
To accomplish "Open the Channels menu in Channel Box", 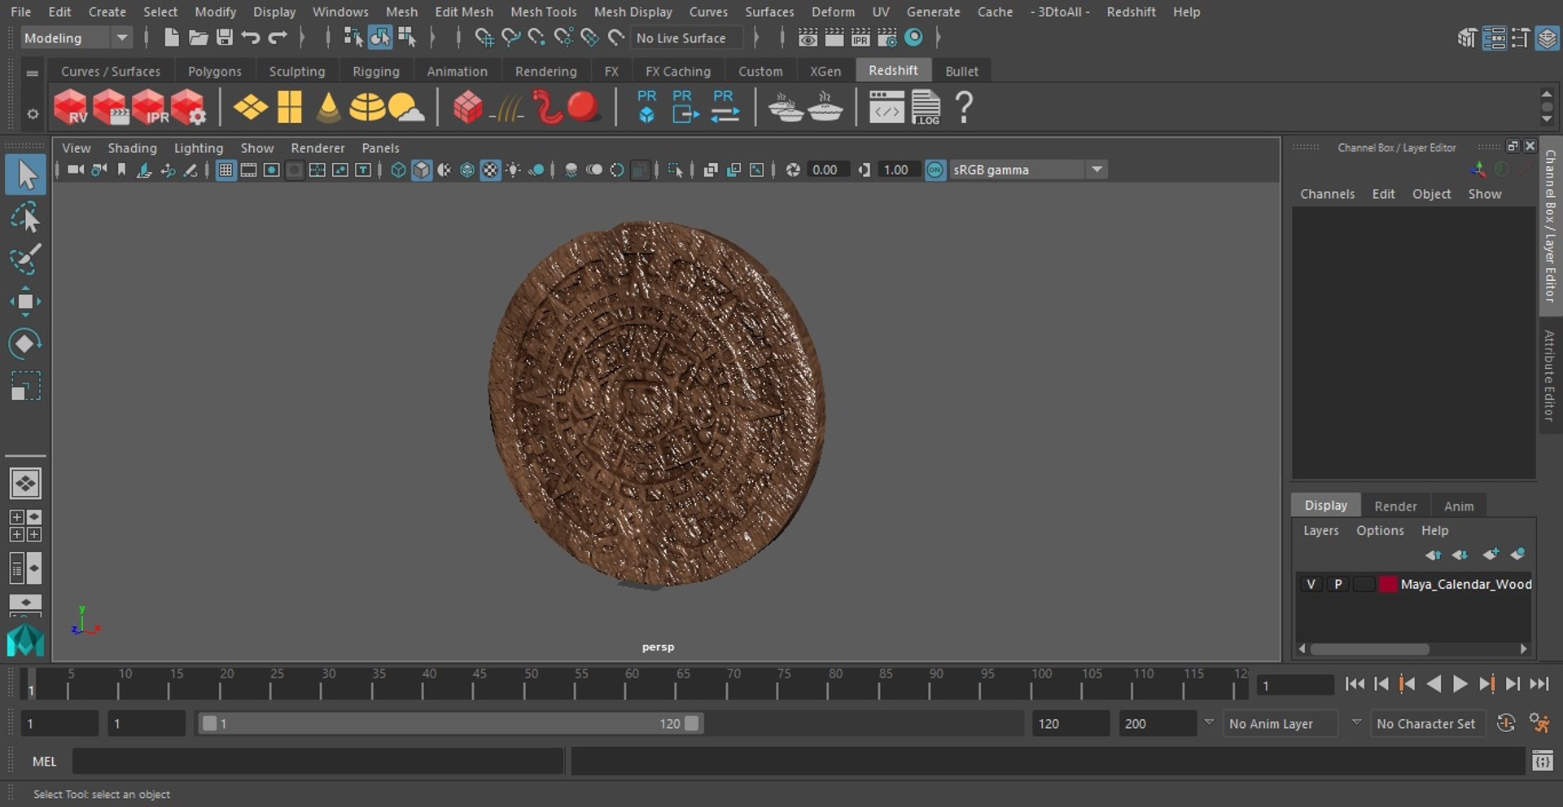I will click(1327, 194).
